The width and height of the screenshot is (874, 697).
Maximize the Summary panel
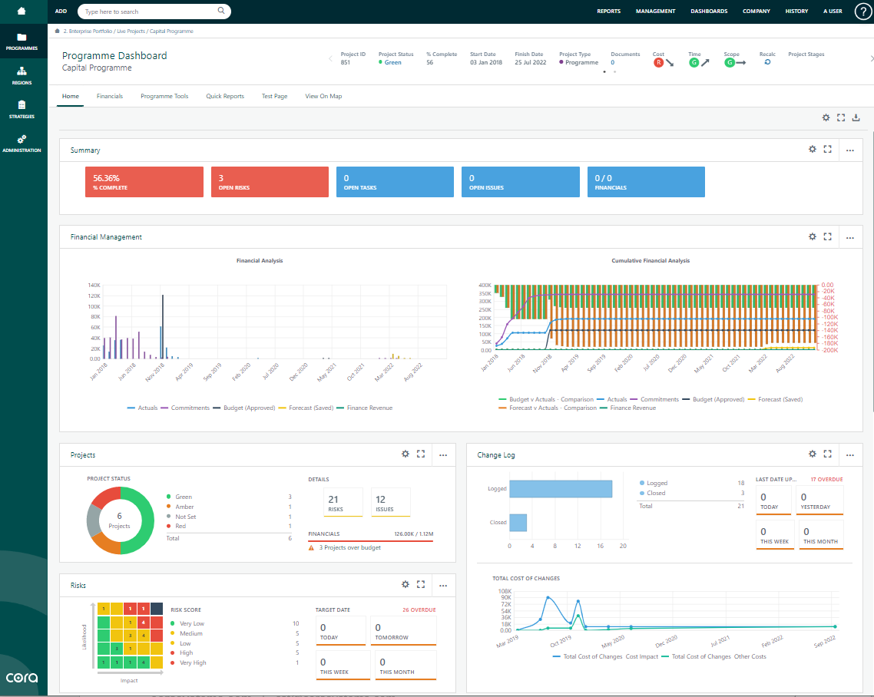(x=828, y=150)
